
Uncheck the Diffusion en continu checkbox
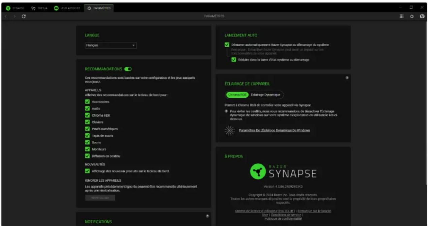point(87,156)
